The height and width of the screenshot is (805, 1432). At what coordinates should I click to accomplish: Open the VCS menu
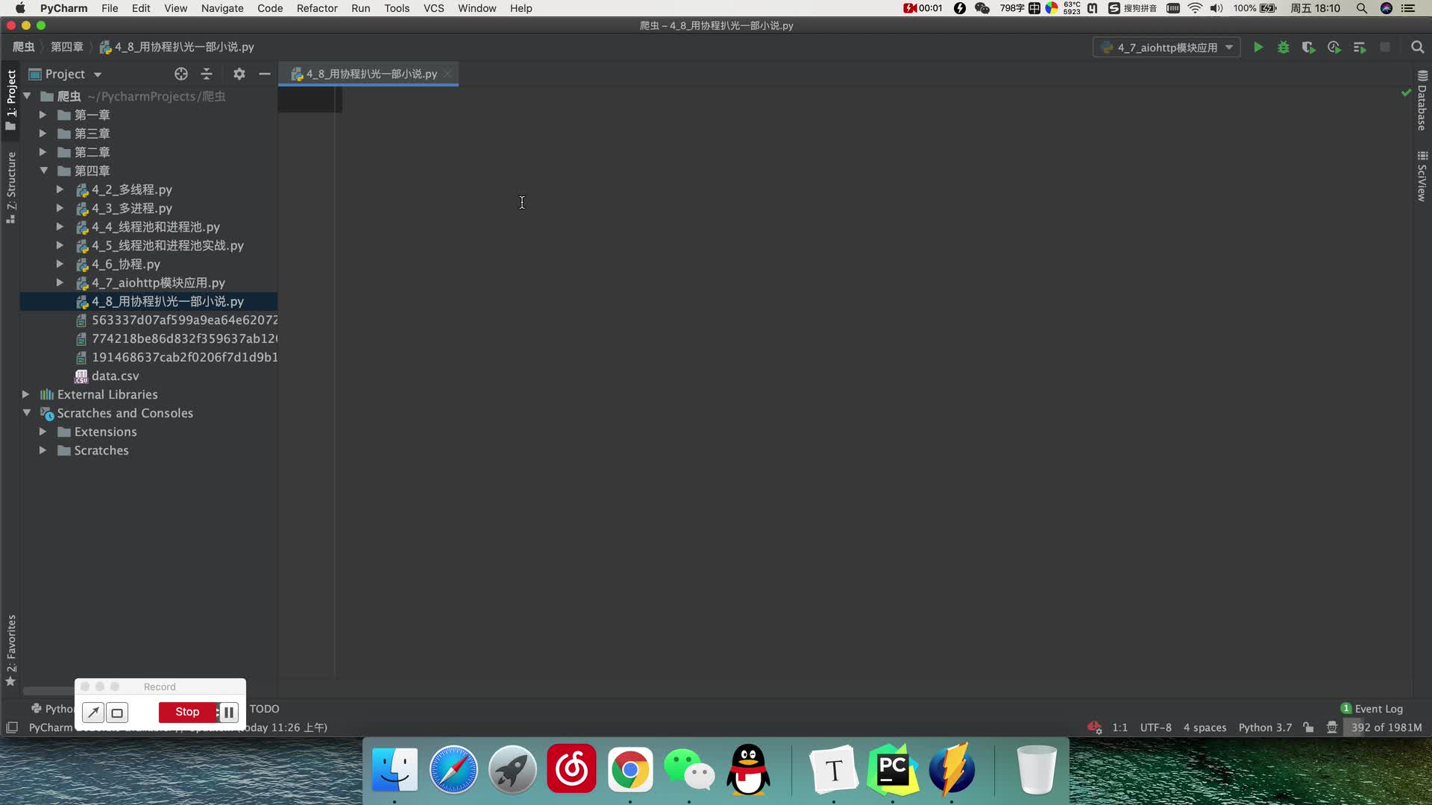tap(433, 8)
